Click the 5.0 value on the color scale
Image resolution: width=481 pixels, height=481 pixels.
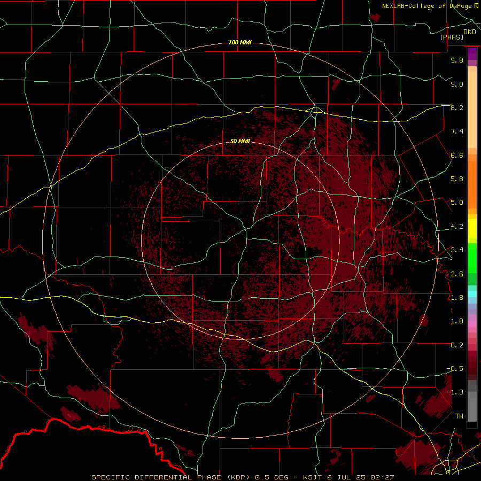pyautogui.click(x=457, y=203)
